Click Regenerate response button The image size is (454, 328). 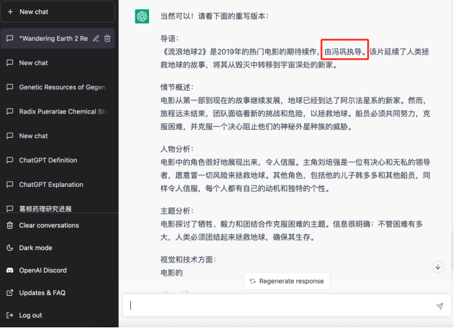pyautogui.click(x=286, y=281)
